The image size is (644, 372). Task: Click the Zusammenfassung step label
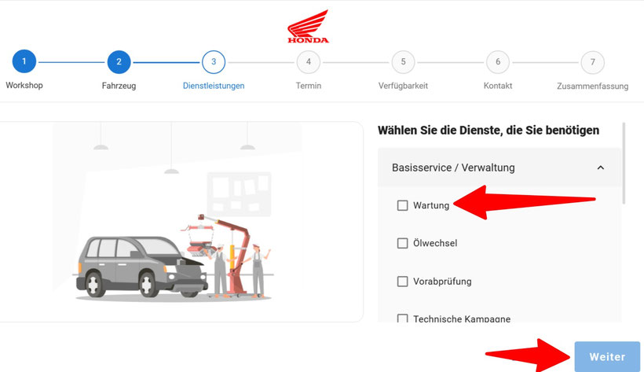(593, 86)
